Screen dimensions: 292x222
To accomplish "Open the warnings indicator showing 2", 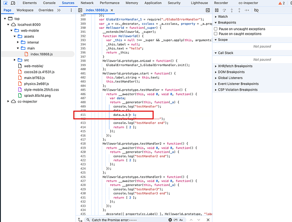I will click(282, 3).
